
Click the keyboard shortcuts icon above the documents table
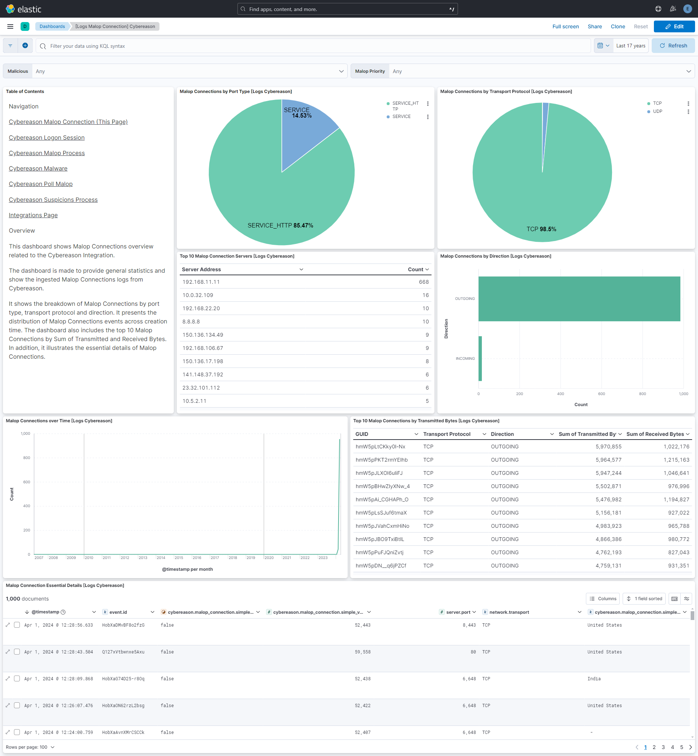click(674, 599)
